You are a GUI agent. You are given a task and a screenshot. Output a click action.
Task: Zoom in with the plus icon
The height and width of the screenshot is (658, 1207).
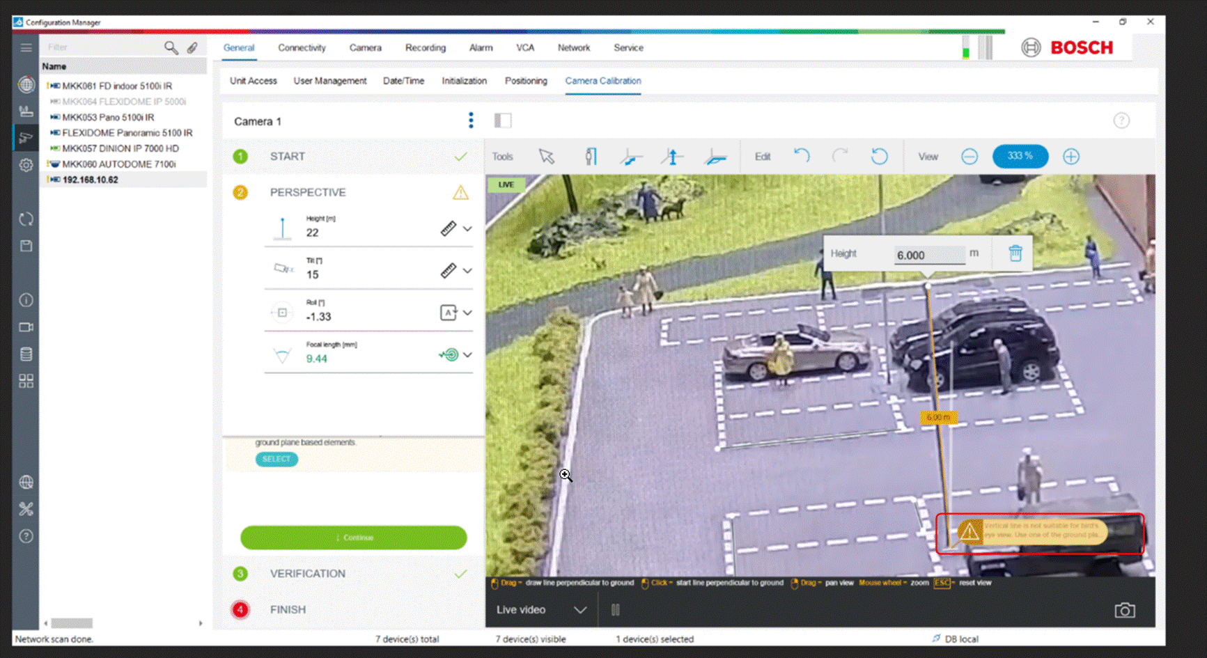click(1071, 157)
